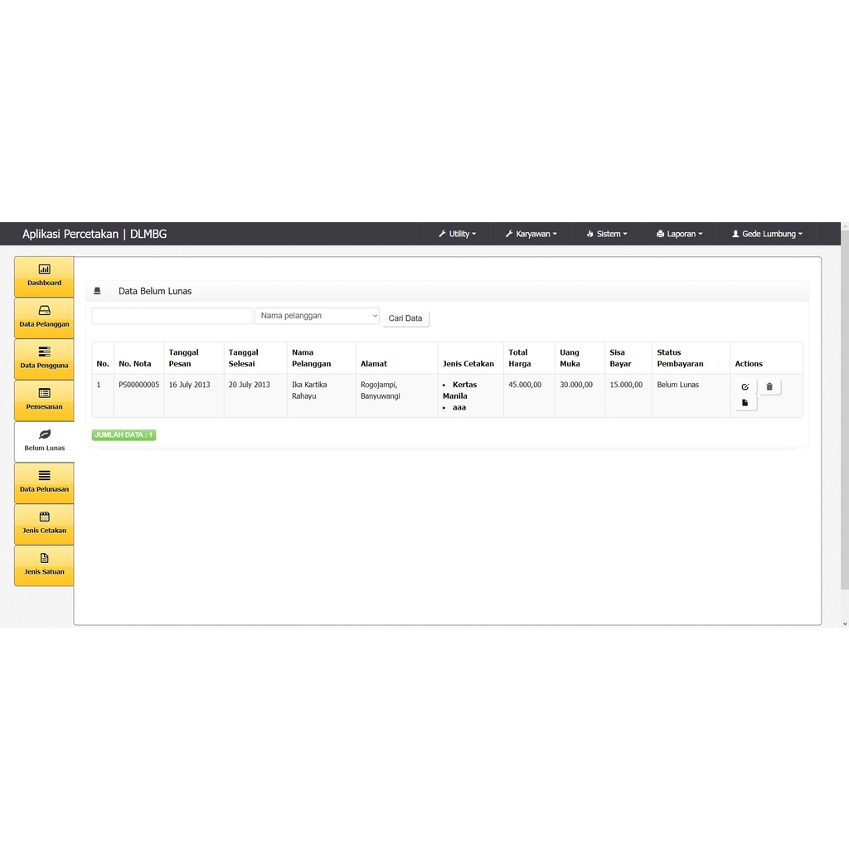Screen dimensions: 849x849
Task: Open the Nama pelanggan filter dropdown
Action: click(x=318, y=316)
